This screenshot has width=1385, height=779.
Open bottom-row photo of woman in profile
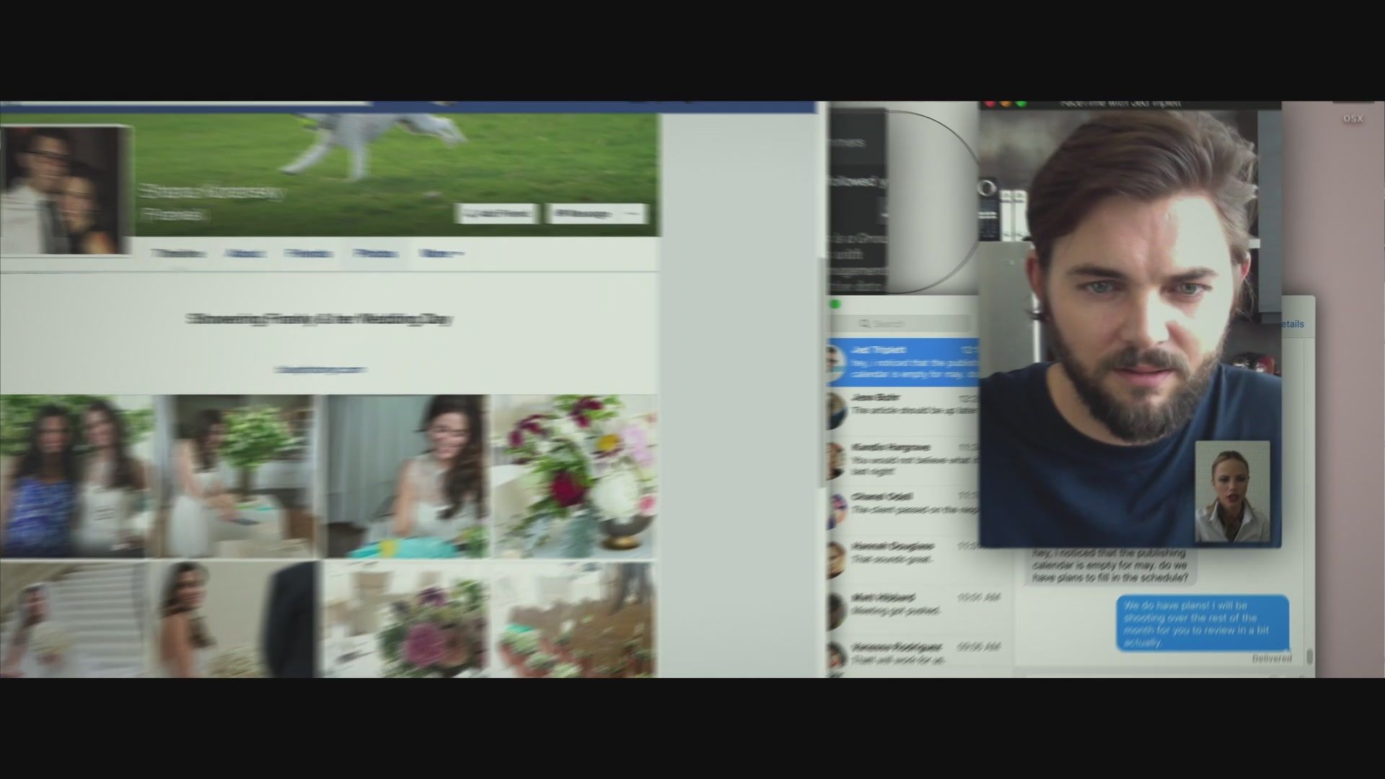coord(237,620)
